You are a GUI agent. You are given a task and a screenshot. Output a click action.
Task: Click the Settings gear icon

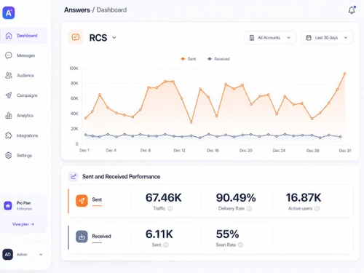pyautogui.click(x=9, y=155)
